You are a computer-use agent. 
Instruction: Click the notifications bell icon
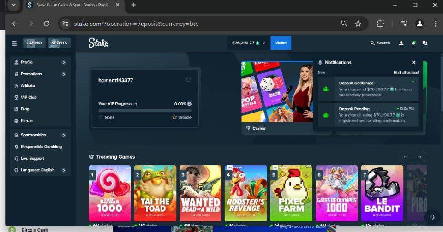pos(413,43)
